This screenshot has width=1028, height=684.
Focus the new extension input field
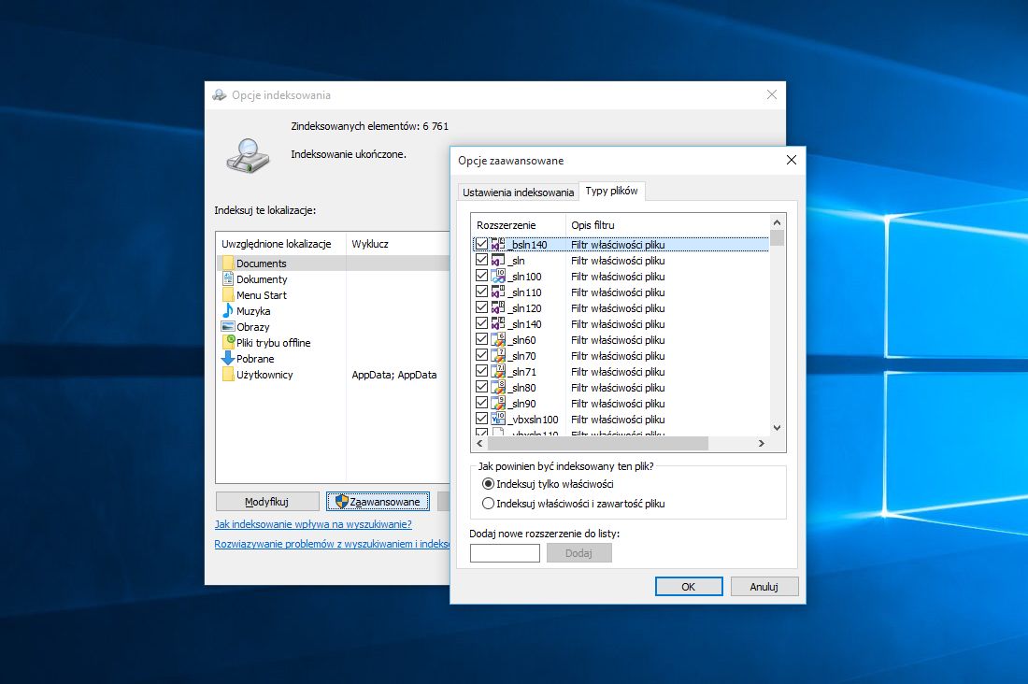click(x=505, y=553)
